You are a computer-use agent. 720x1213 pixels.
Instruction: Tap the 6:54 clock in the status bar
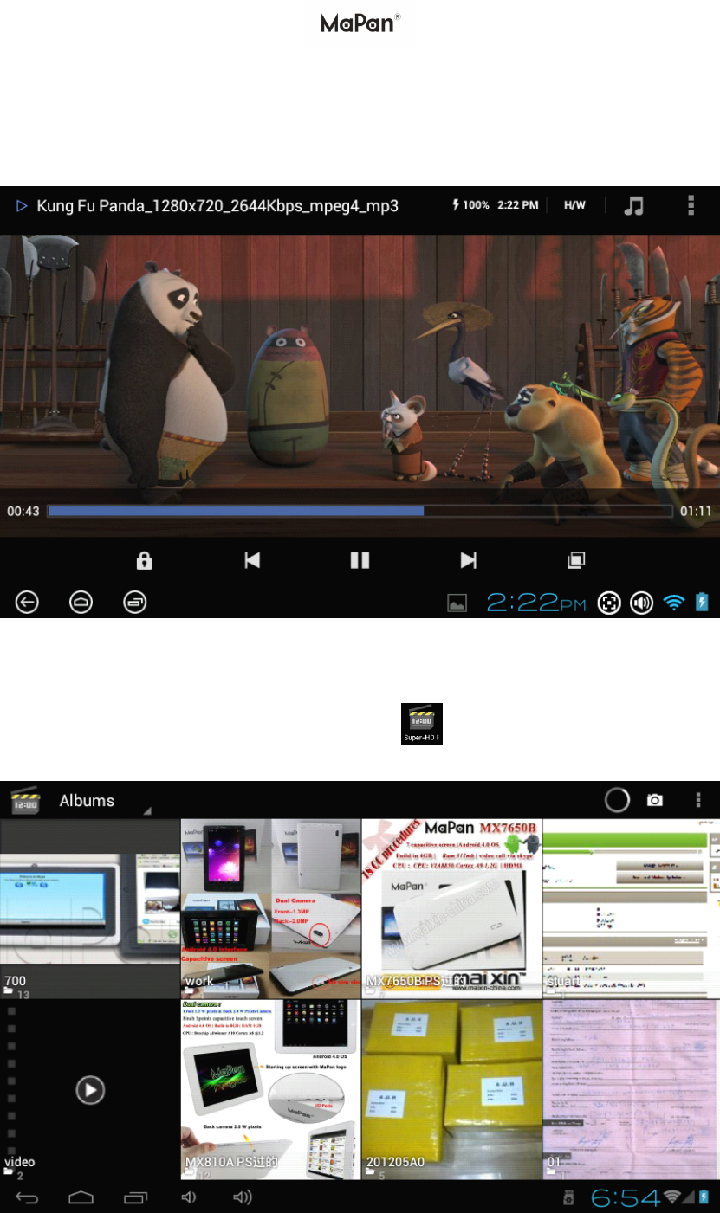pyautogui.click(x=625, y=1197)
